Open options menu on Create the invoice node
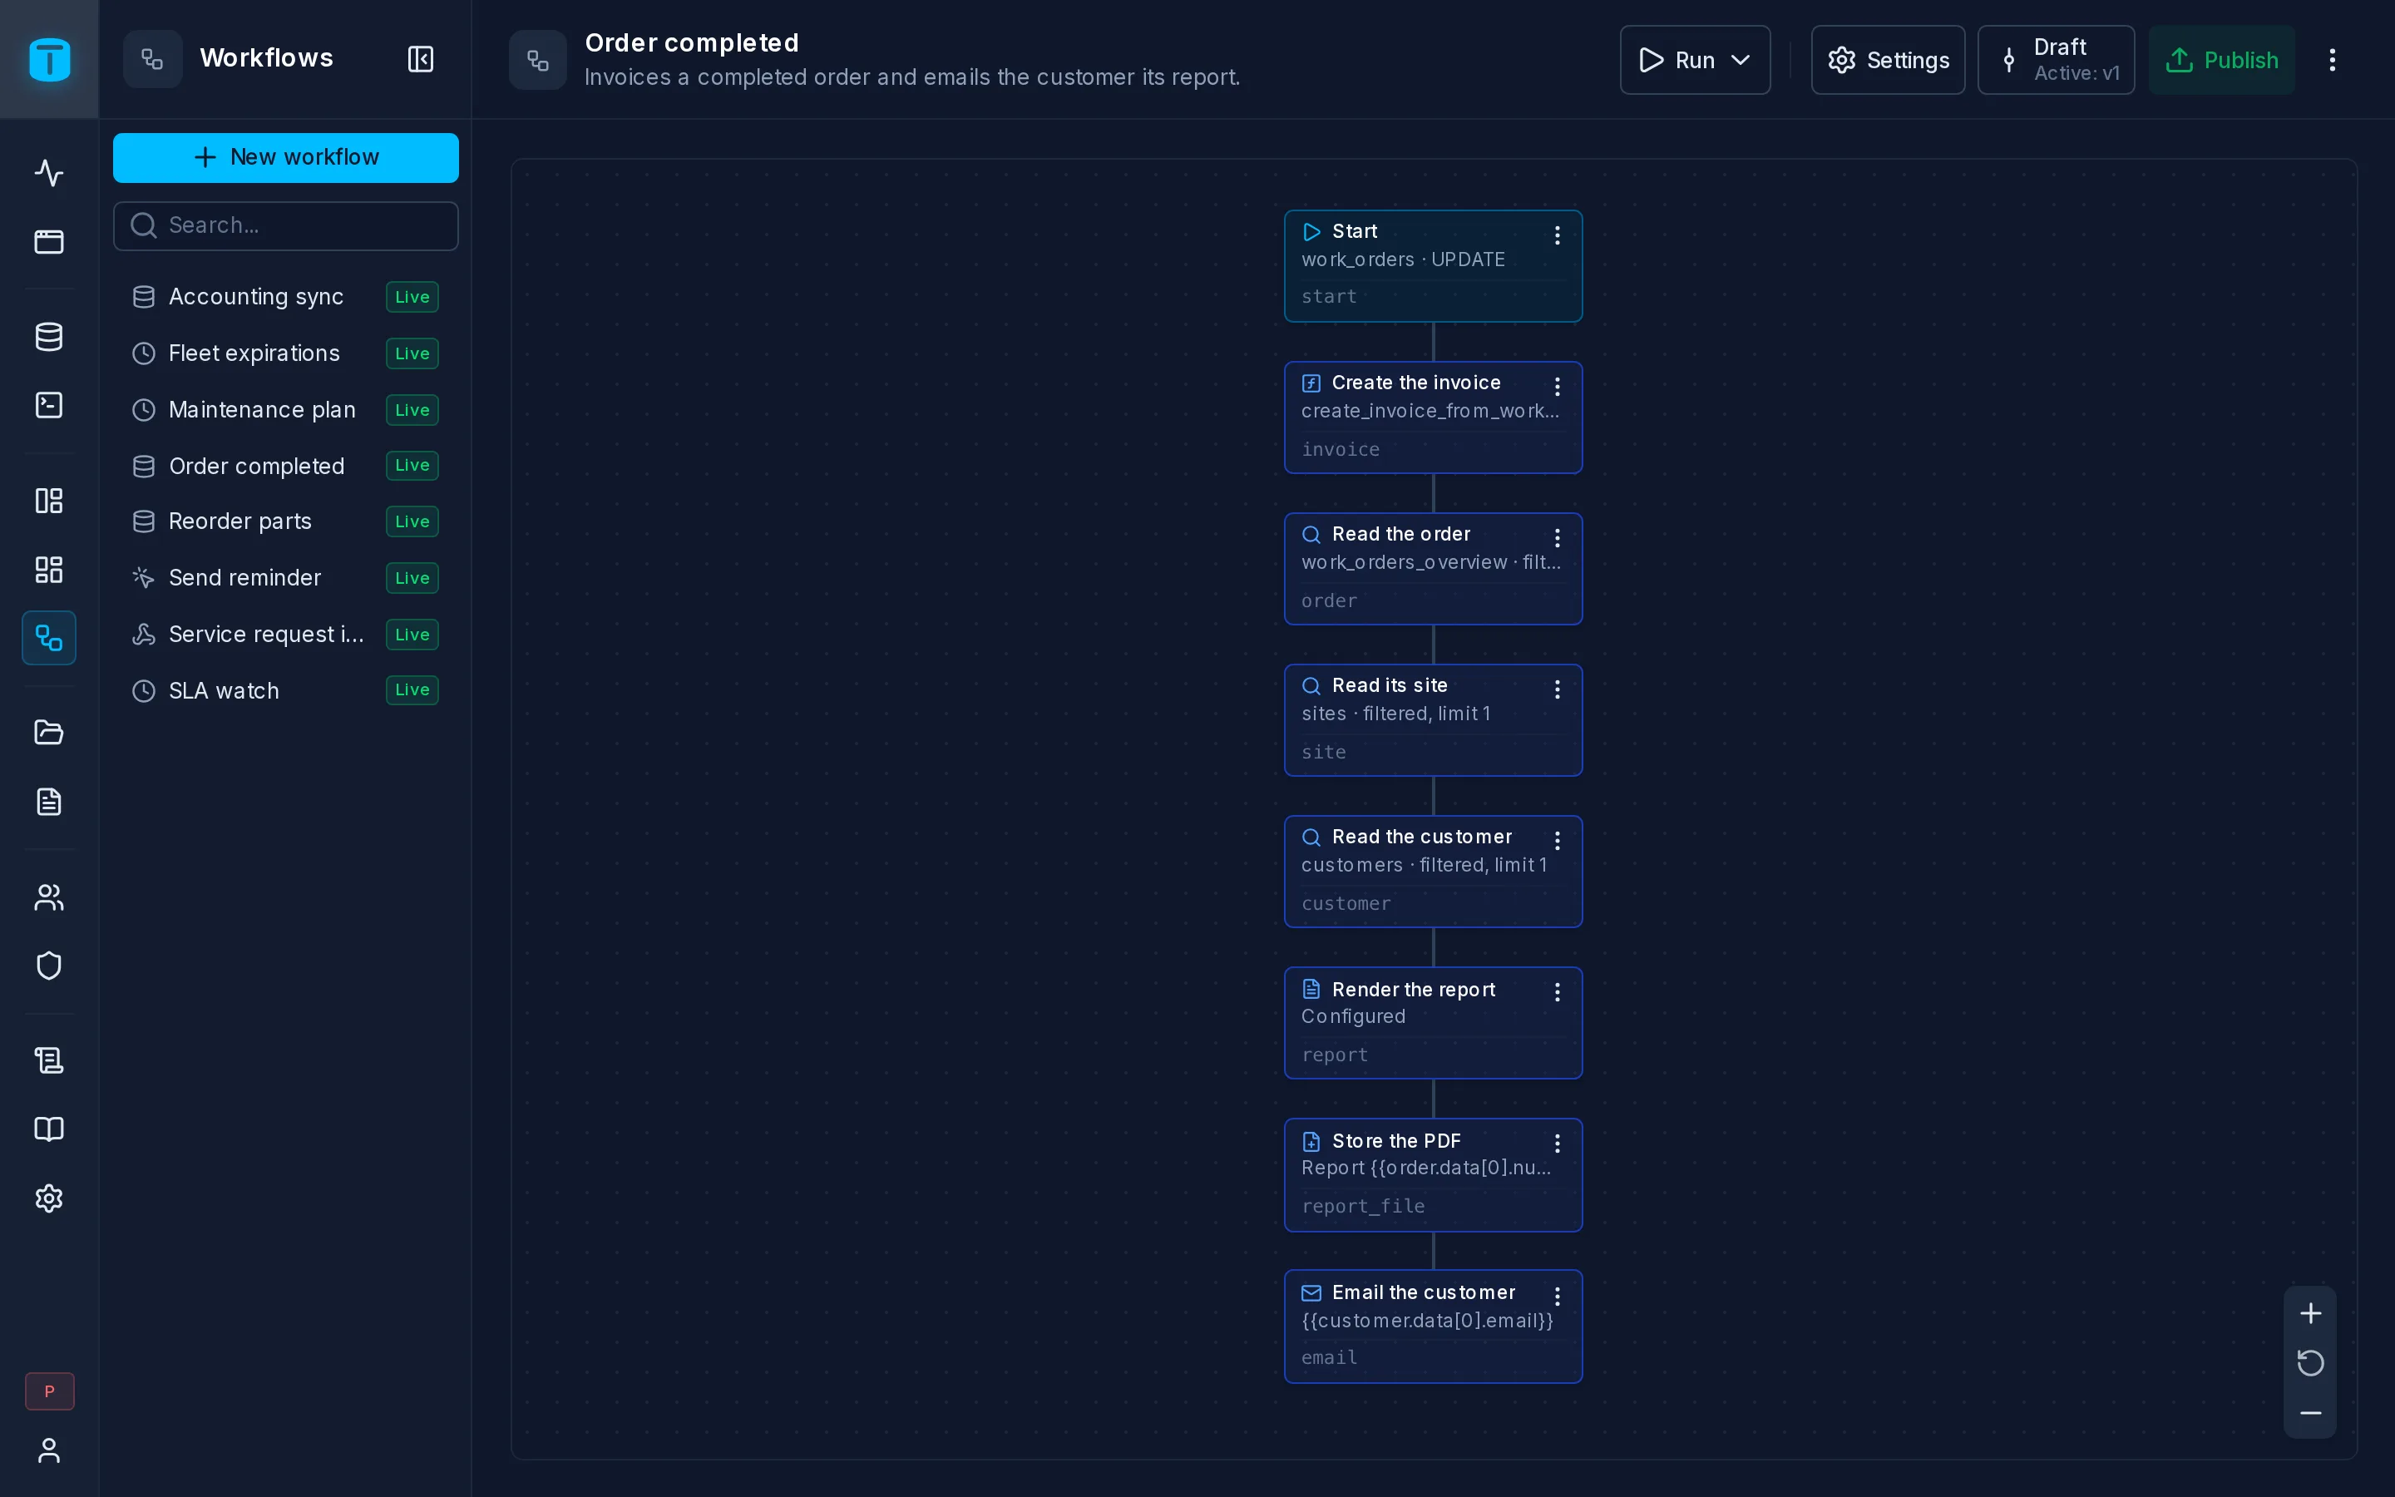This screenshot has height=1497, width=2395. (x=1557, y=387)
